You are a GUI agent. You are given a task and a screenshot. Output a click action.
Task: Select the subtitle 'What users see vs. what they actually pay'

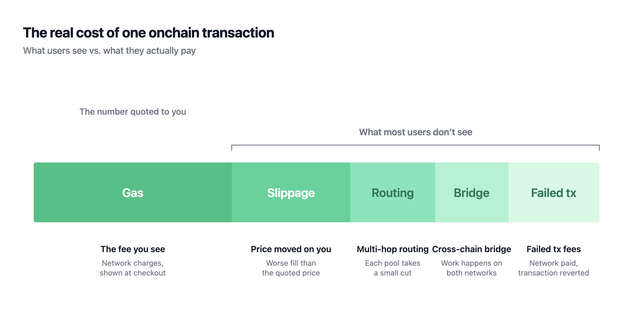(x=109, y=51)
